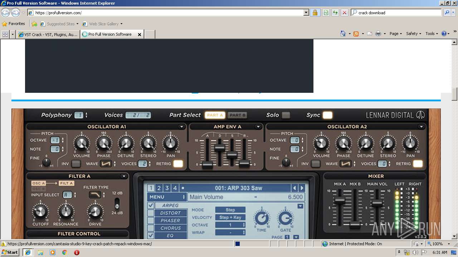Toggle the EQ checkbox
Viewport: 458px width, 257px height.
(x=151, y=235)
